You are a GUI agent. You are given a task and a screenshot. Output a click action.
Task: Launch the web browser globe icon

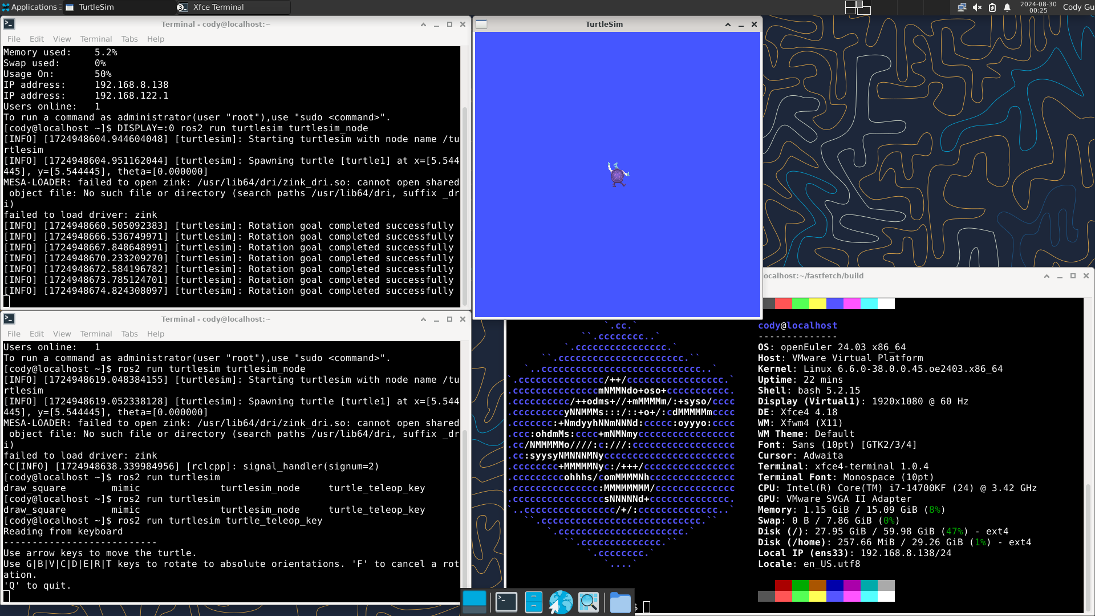tap(561, 602)
